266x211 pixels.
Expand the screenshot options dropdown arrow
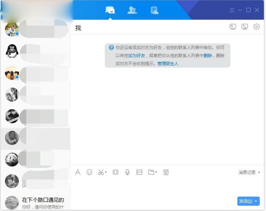[x=105, y=172]
